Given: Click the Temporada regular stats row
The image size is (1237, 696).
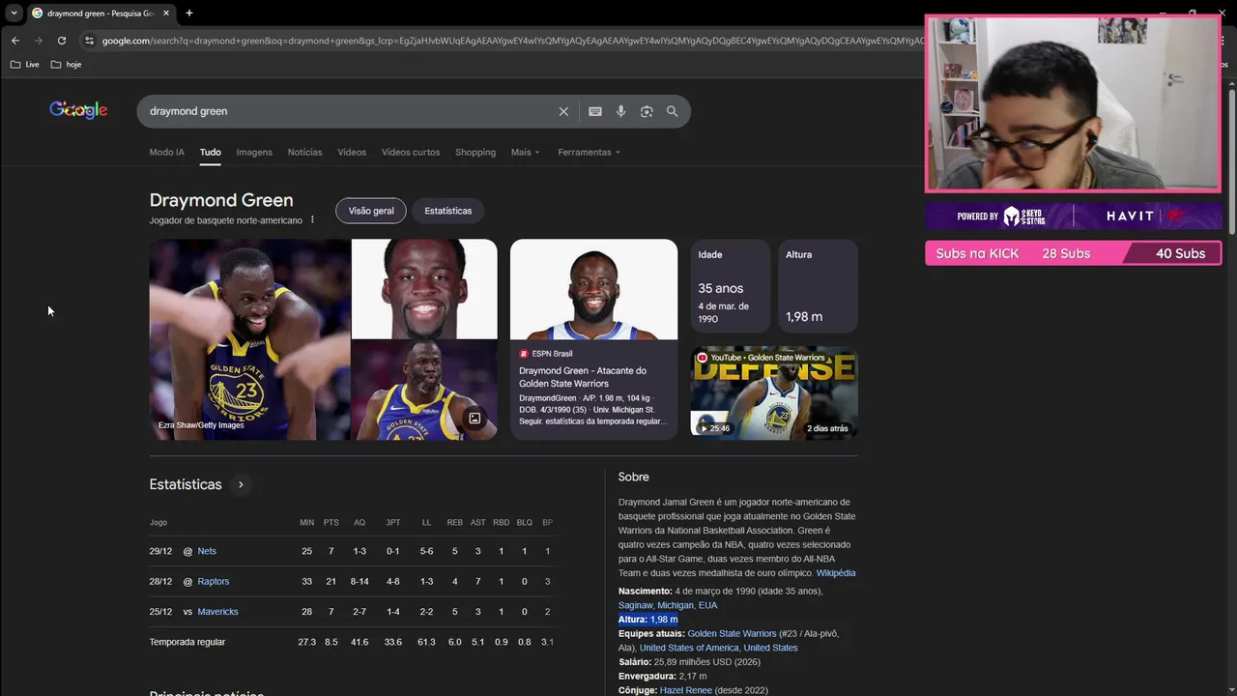Looking at the screenshot, I should click(352, 642).
